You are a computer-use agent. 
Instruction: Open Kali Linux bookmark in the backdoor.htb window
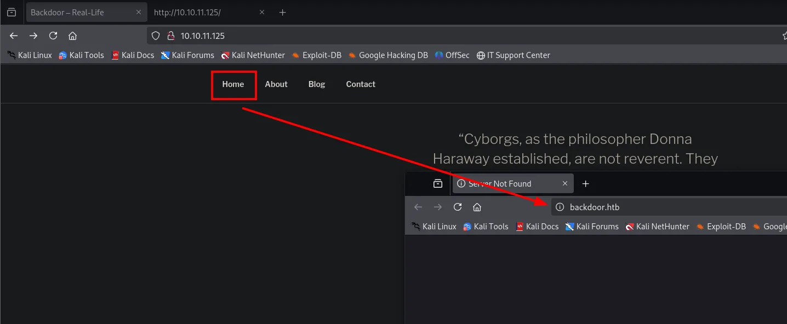[x=434, y=227]
